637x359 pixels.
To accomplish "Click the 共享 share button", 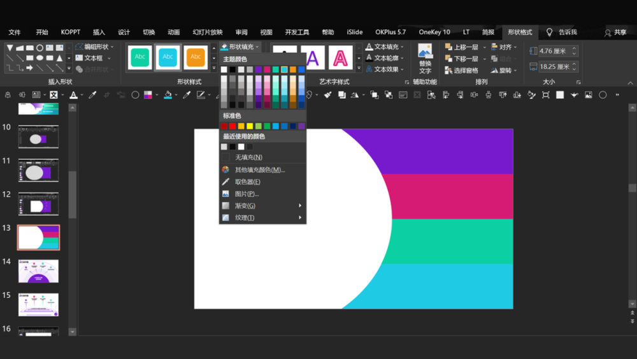I will [x=615, y=33].
